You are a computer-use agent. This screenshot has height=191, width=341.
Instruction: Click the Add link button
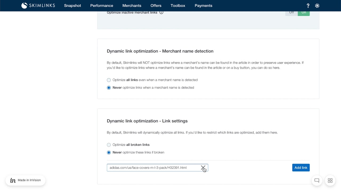pos(301,168)
